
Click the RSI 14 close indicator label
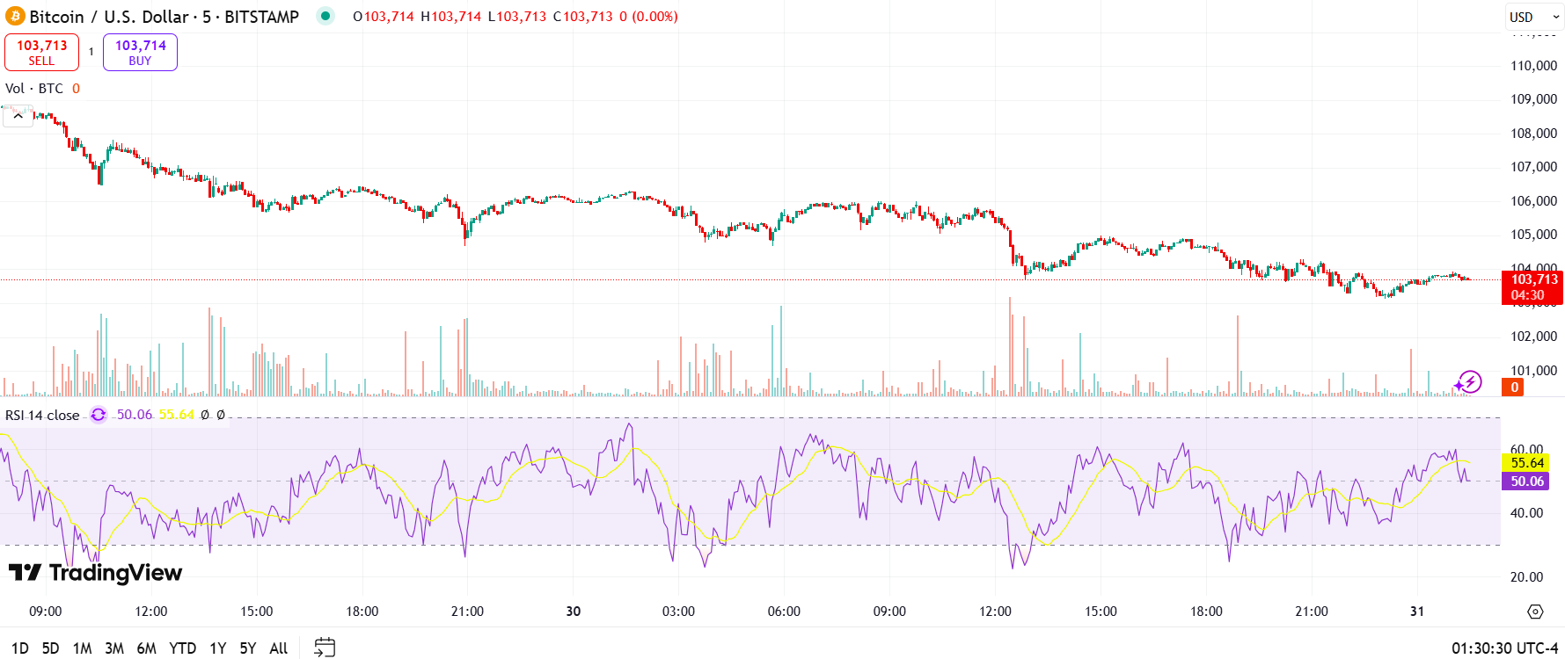tap(42, 416)
